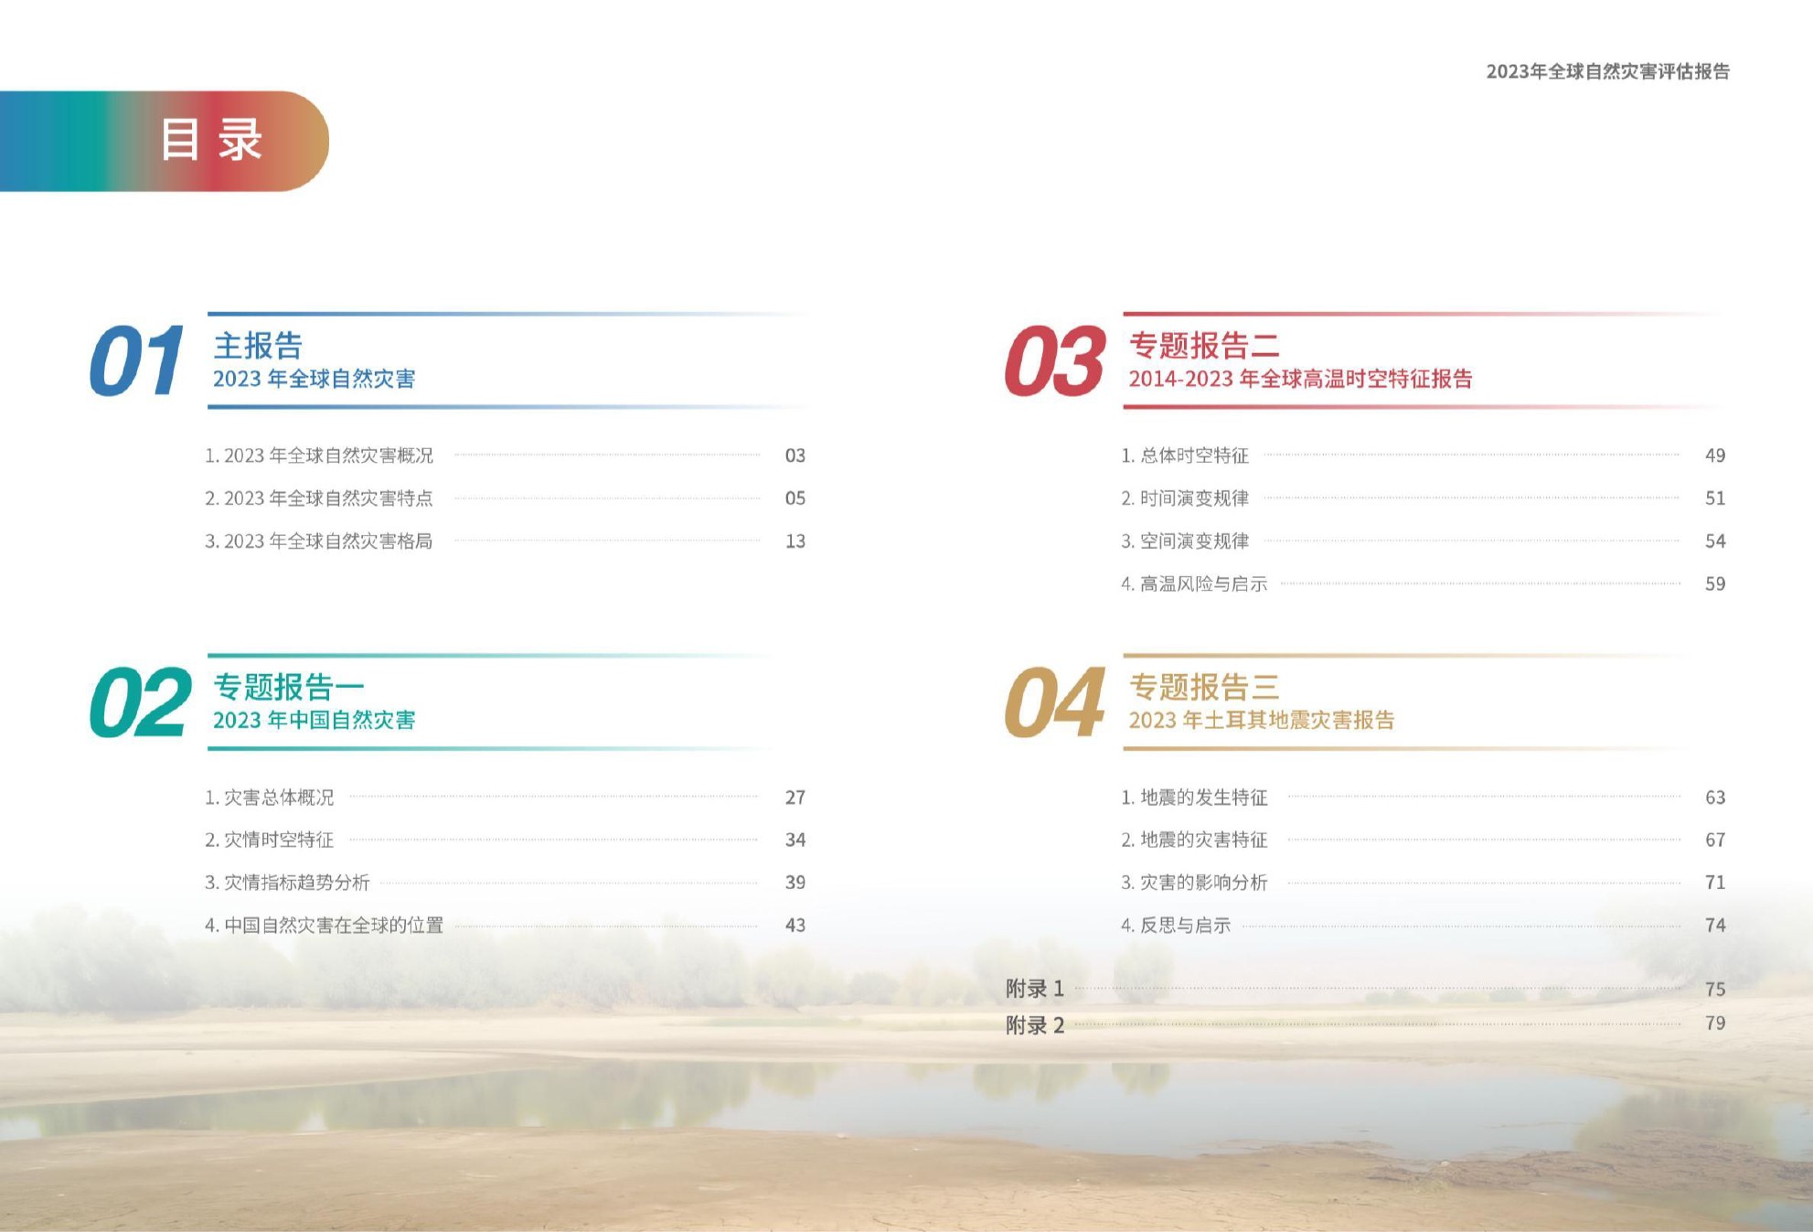Screen dimensions: 1813x1232
Task: Click page number 71
Action: tap(1715, 883)
